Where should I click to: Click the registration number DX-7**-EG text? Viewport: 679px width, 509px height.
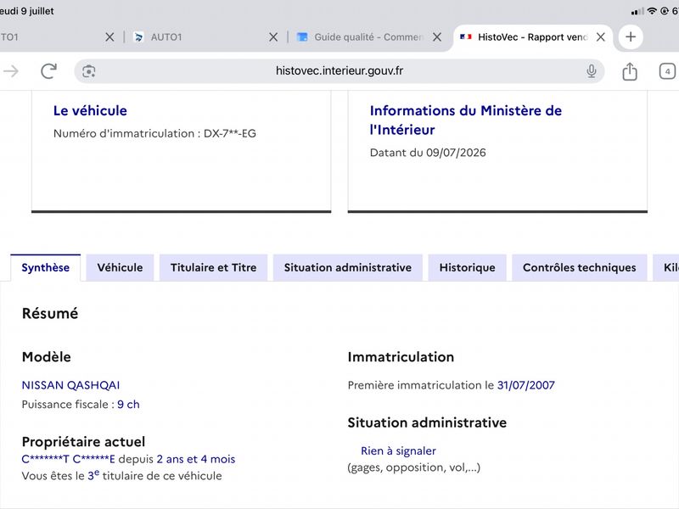tap(230, 133)
